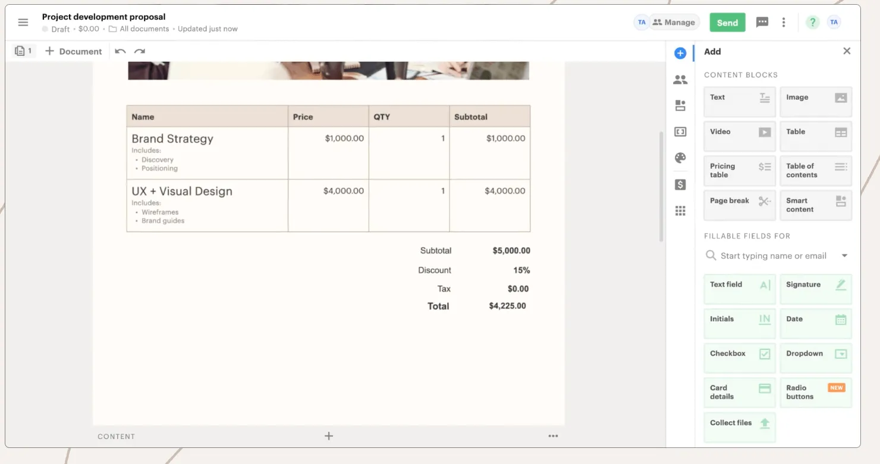Click the Manage recipients button

pyautogui.click(x=674, y=22)
